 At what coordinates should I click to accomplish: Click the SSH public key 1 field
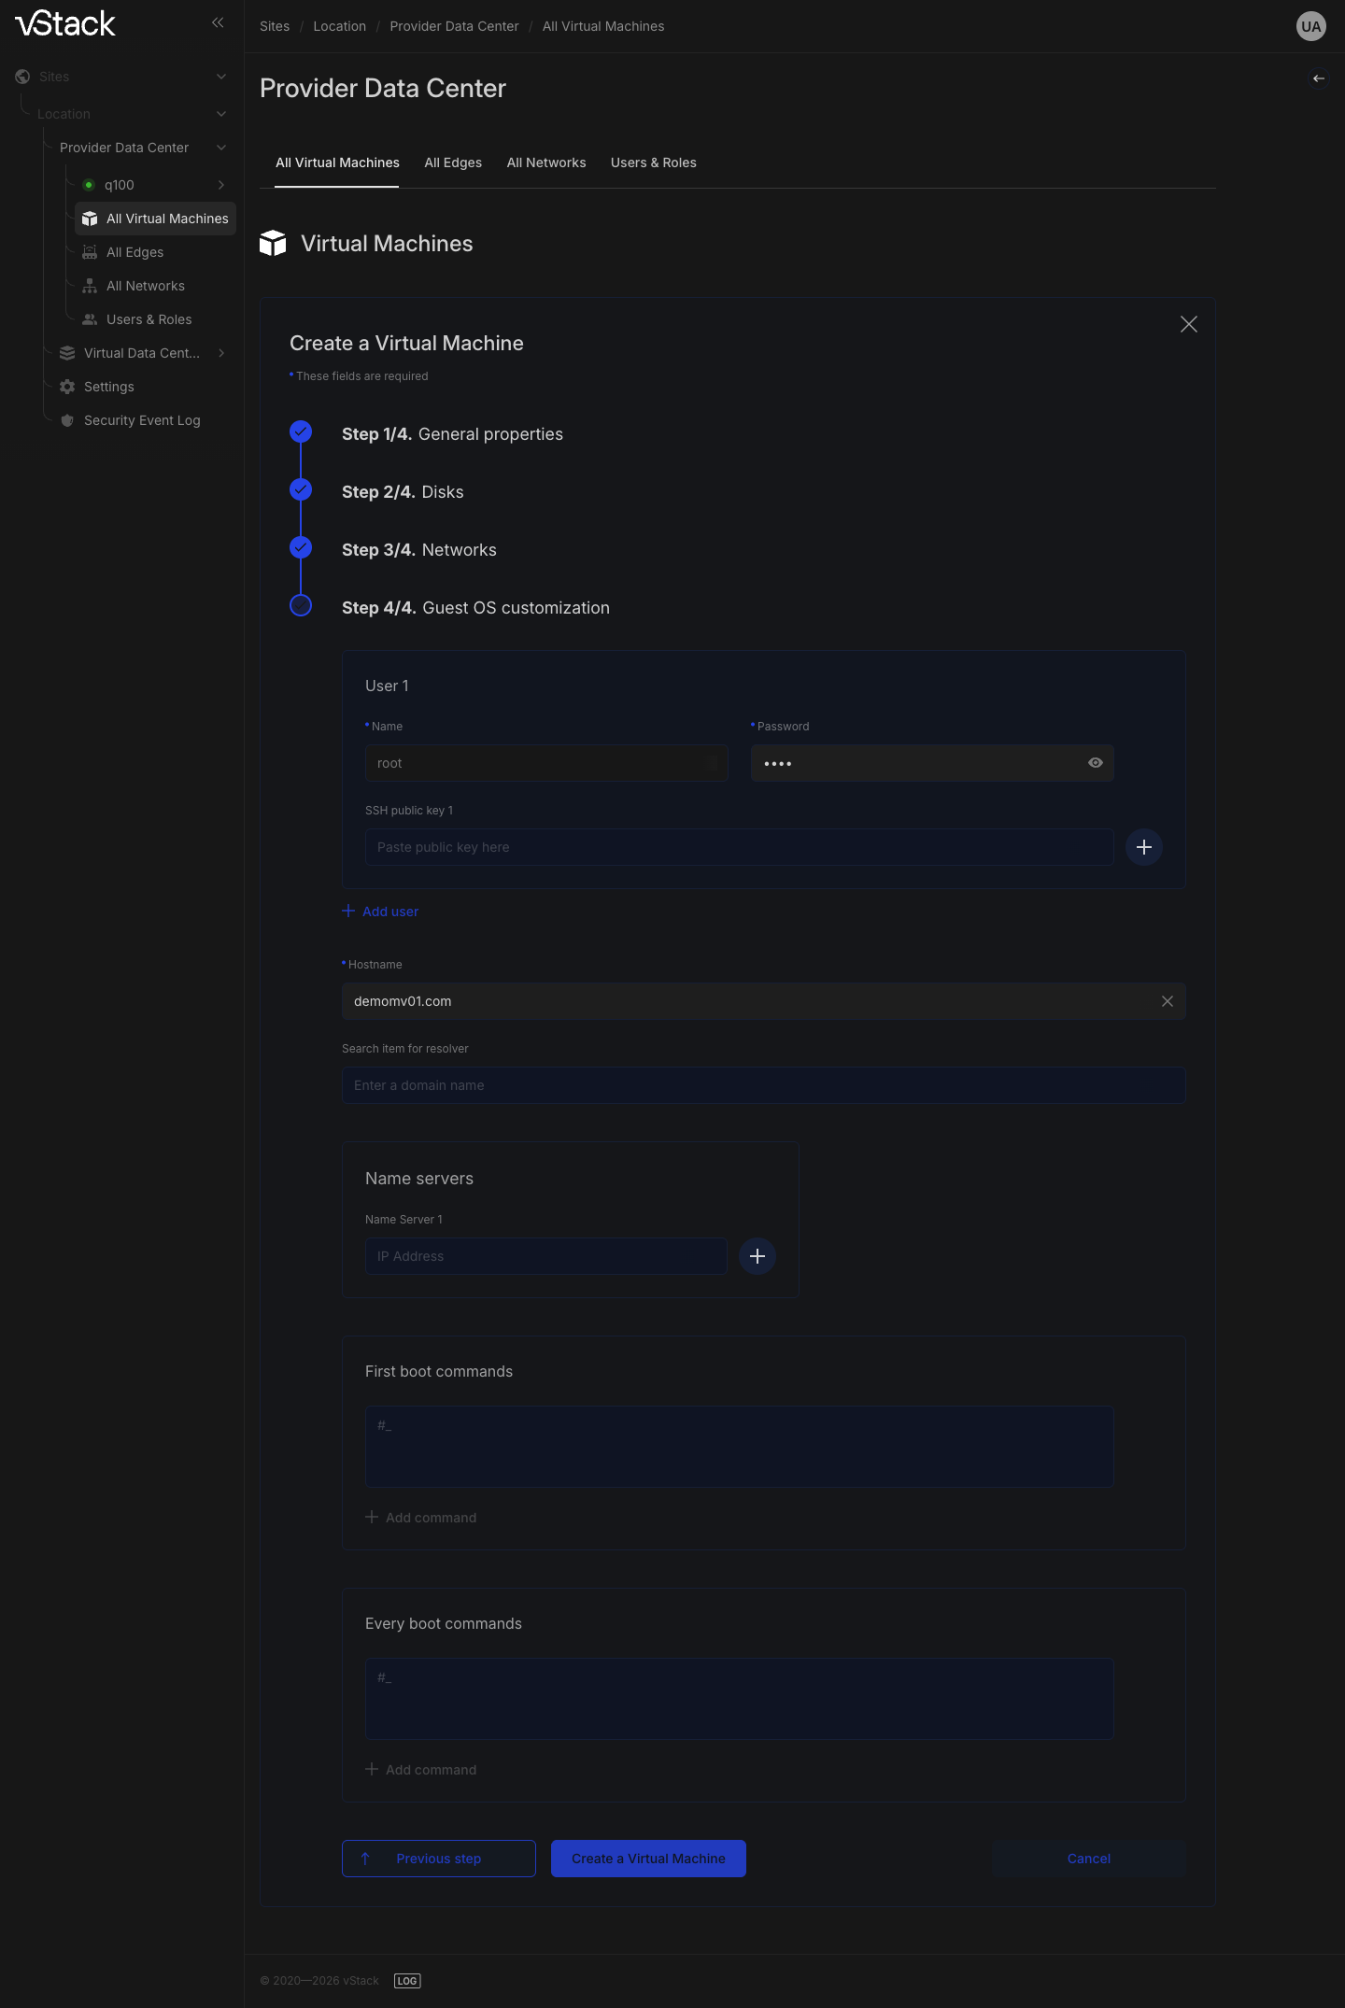740,847
